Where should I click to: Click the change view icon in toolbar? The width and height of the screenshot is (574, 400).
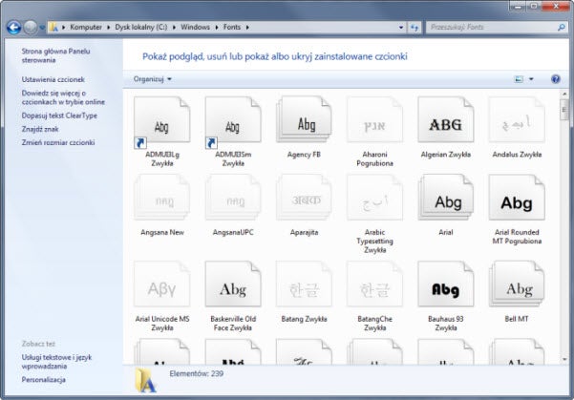519,79
